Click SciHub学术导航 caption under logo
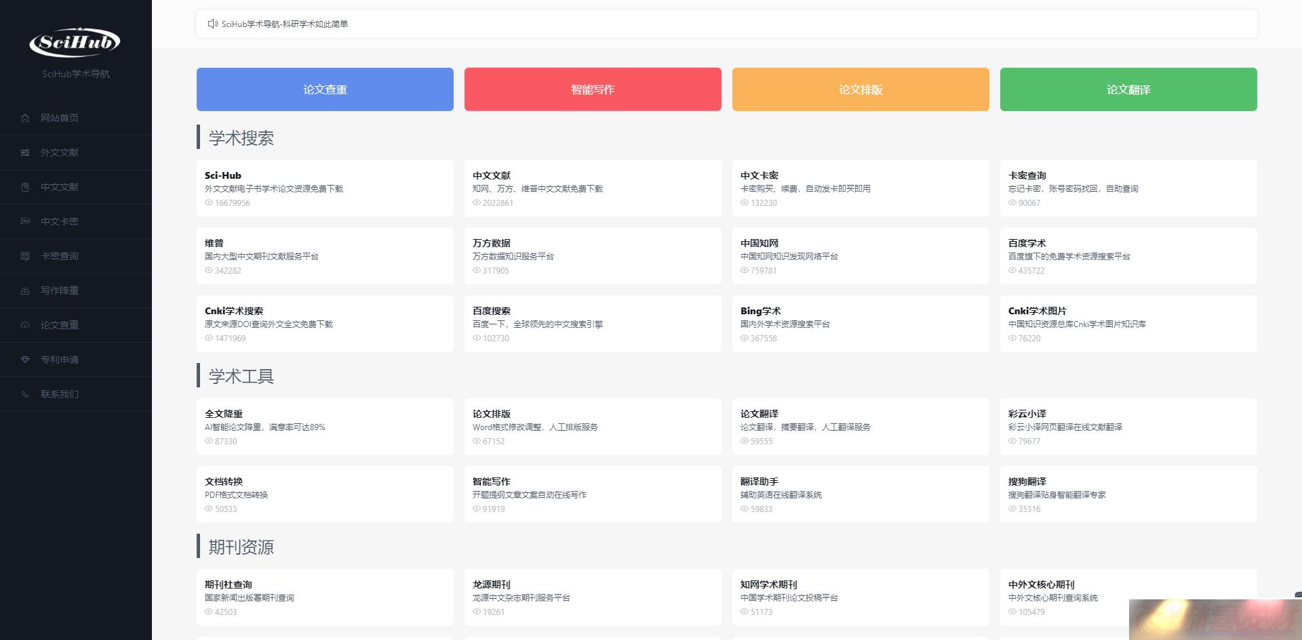 76,74
